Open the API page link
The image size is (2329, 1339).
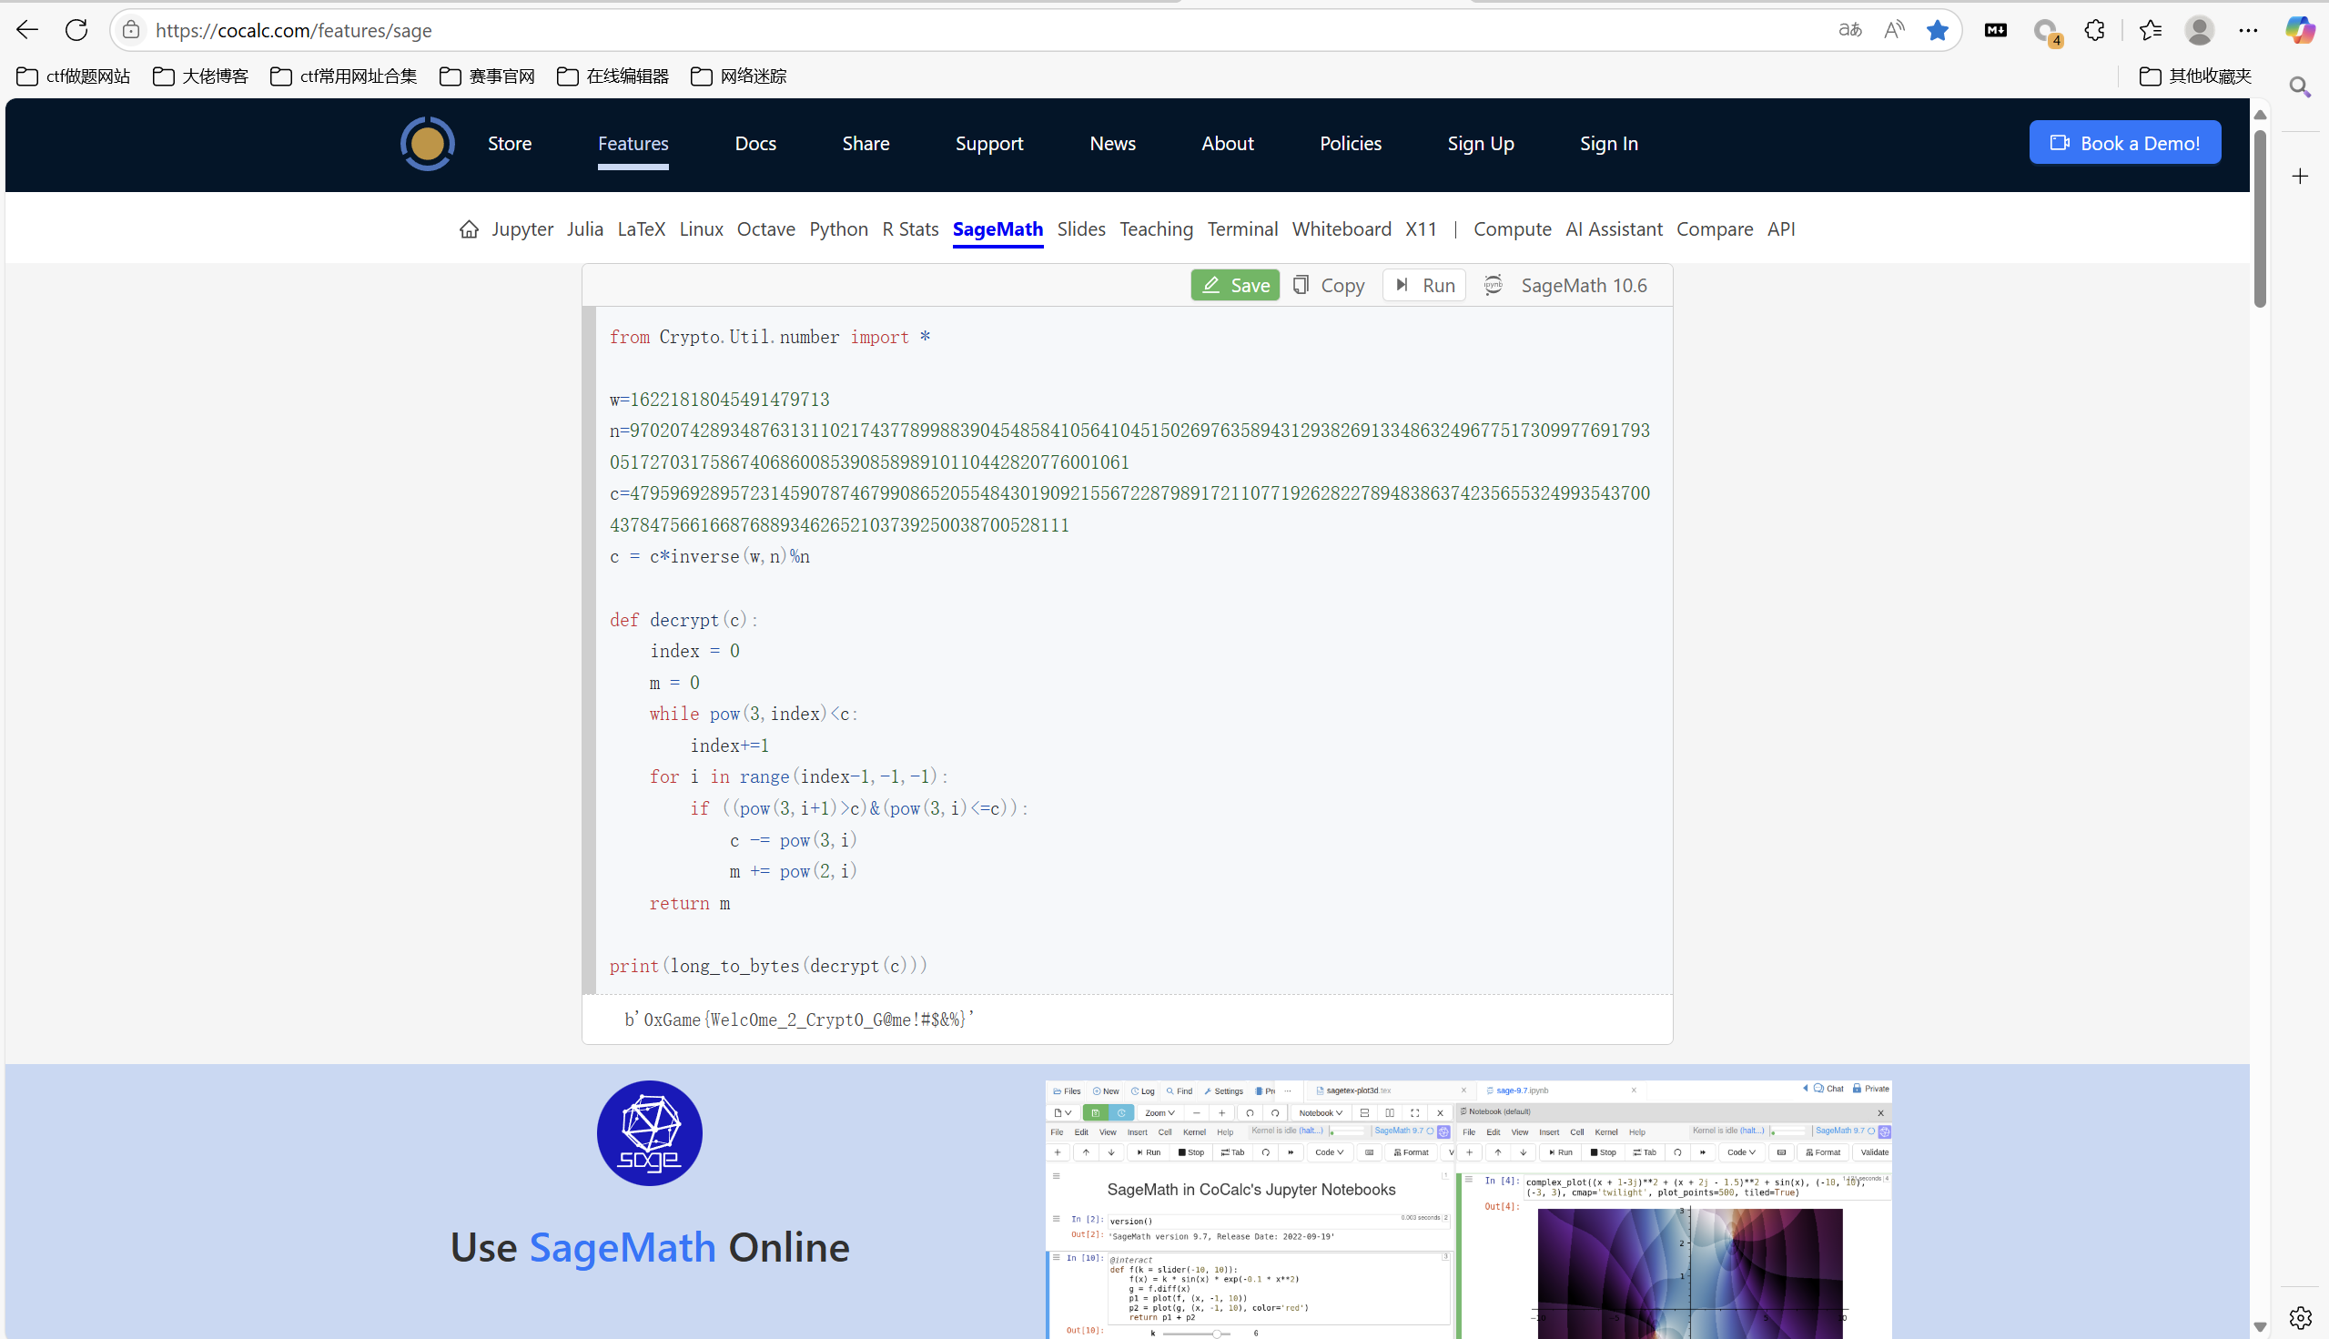1780,229
